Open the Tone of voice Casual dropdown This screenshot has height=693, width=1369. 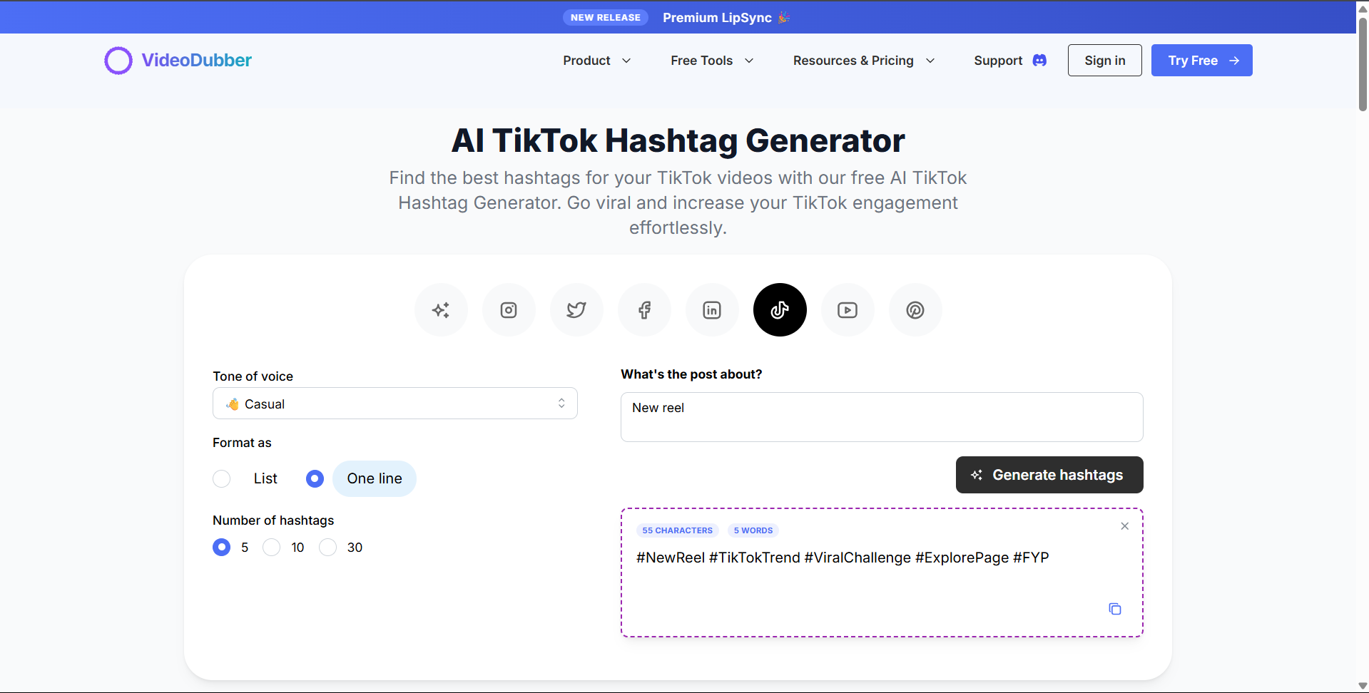click(395, 404)
